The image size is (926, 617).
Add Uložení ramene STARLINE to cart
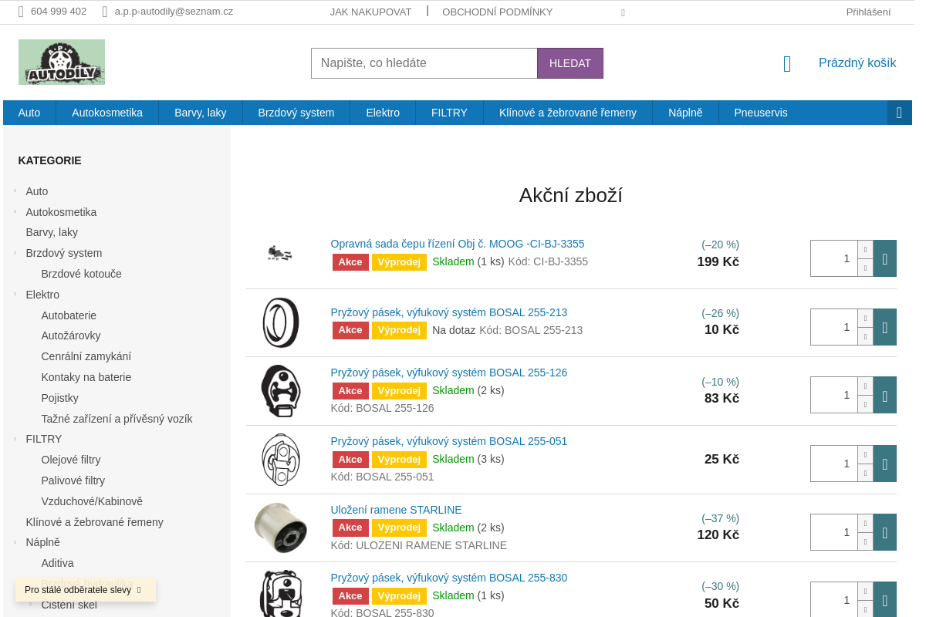(884, 532)
